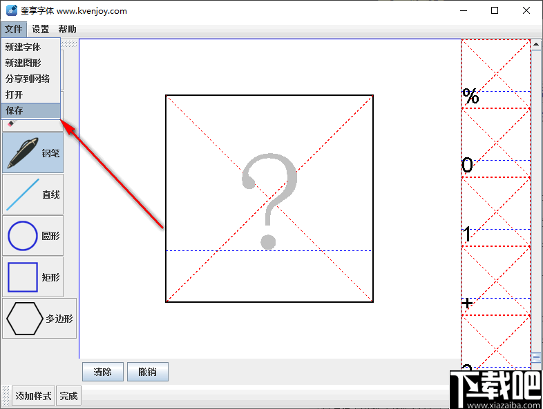
Task: Click the app icon in title bar
Action: pos(12,11)
